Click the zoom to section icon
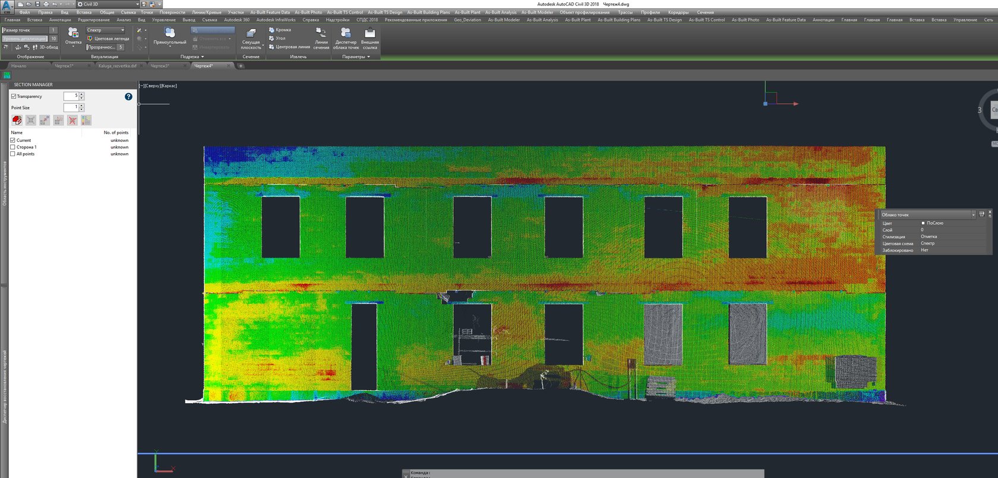This screenshot has width=998, height=478. [x=31, y=120]
